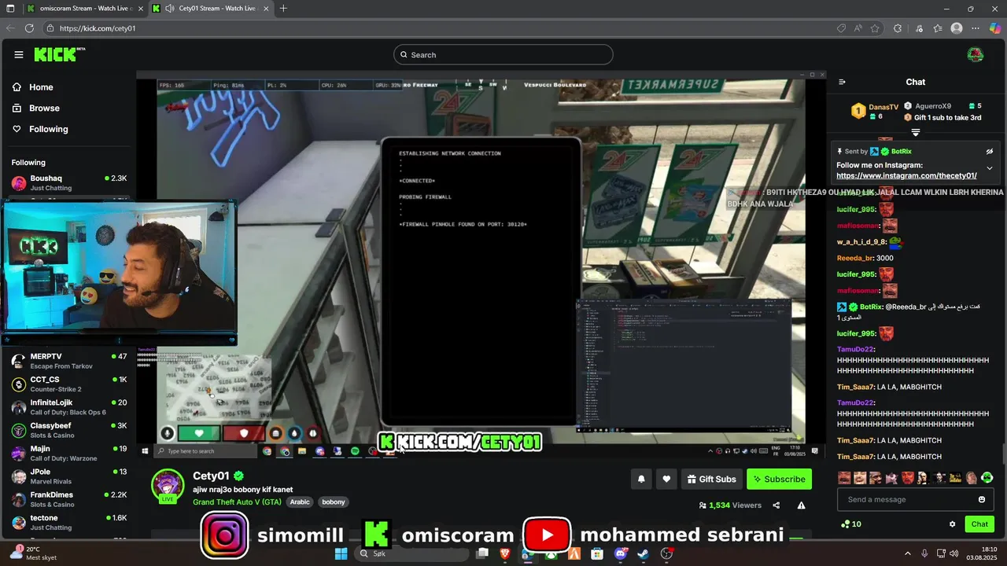Open Brave browser from taskbar

[x=504, y=554]
